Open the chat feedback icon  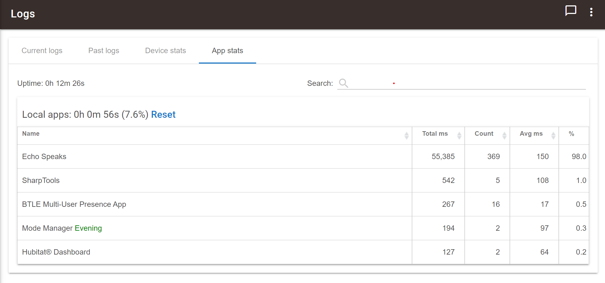tap(570, 11)
